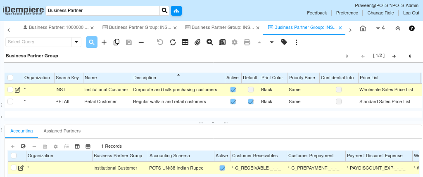
Task: Click the blue Find Record magnifier button
Action: (x=92, y=42)
